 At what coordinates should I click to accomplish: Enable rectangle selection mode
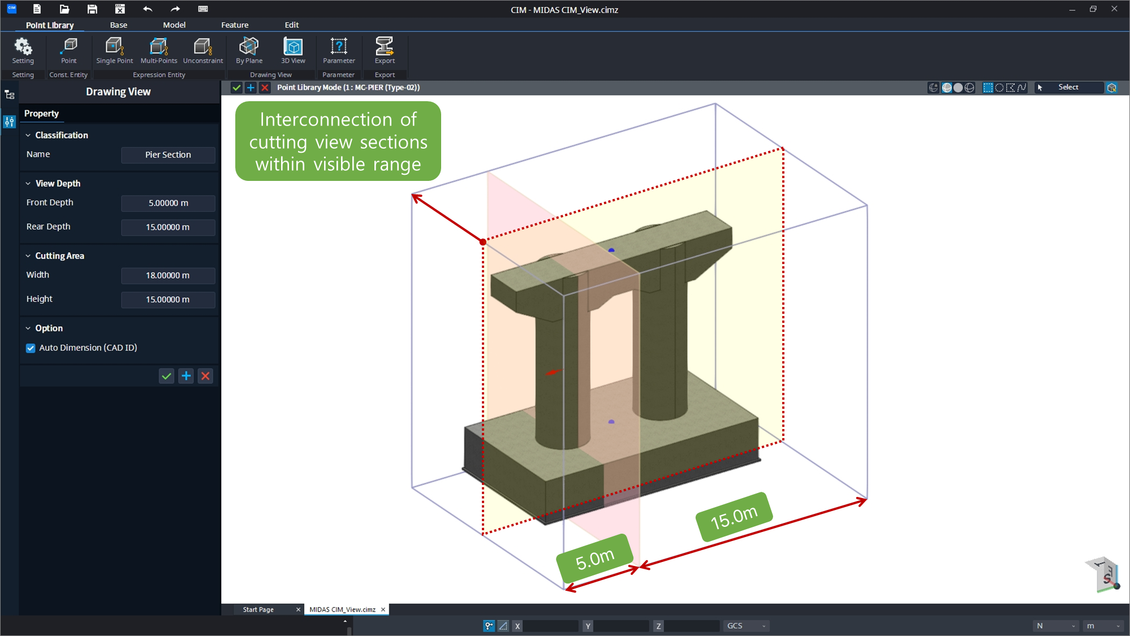988,88
